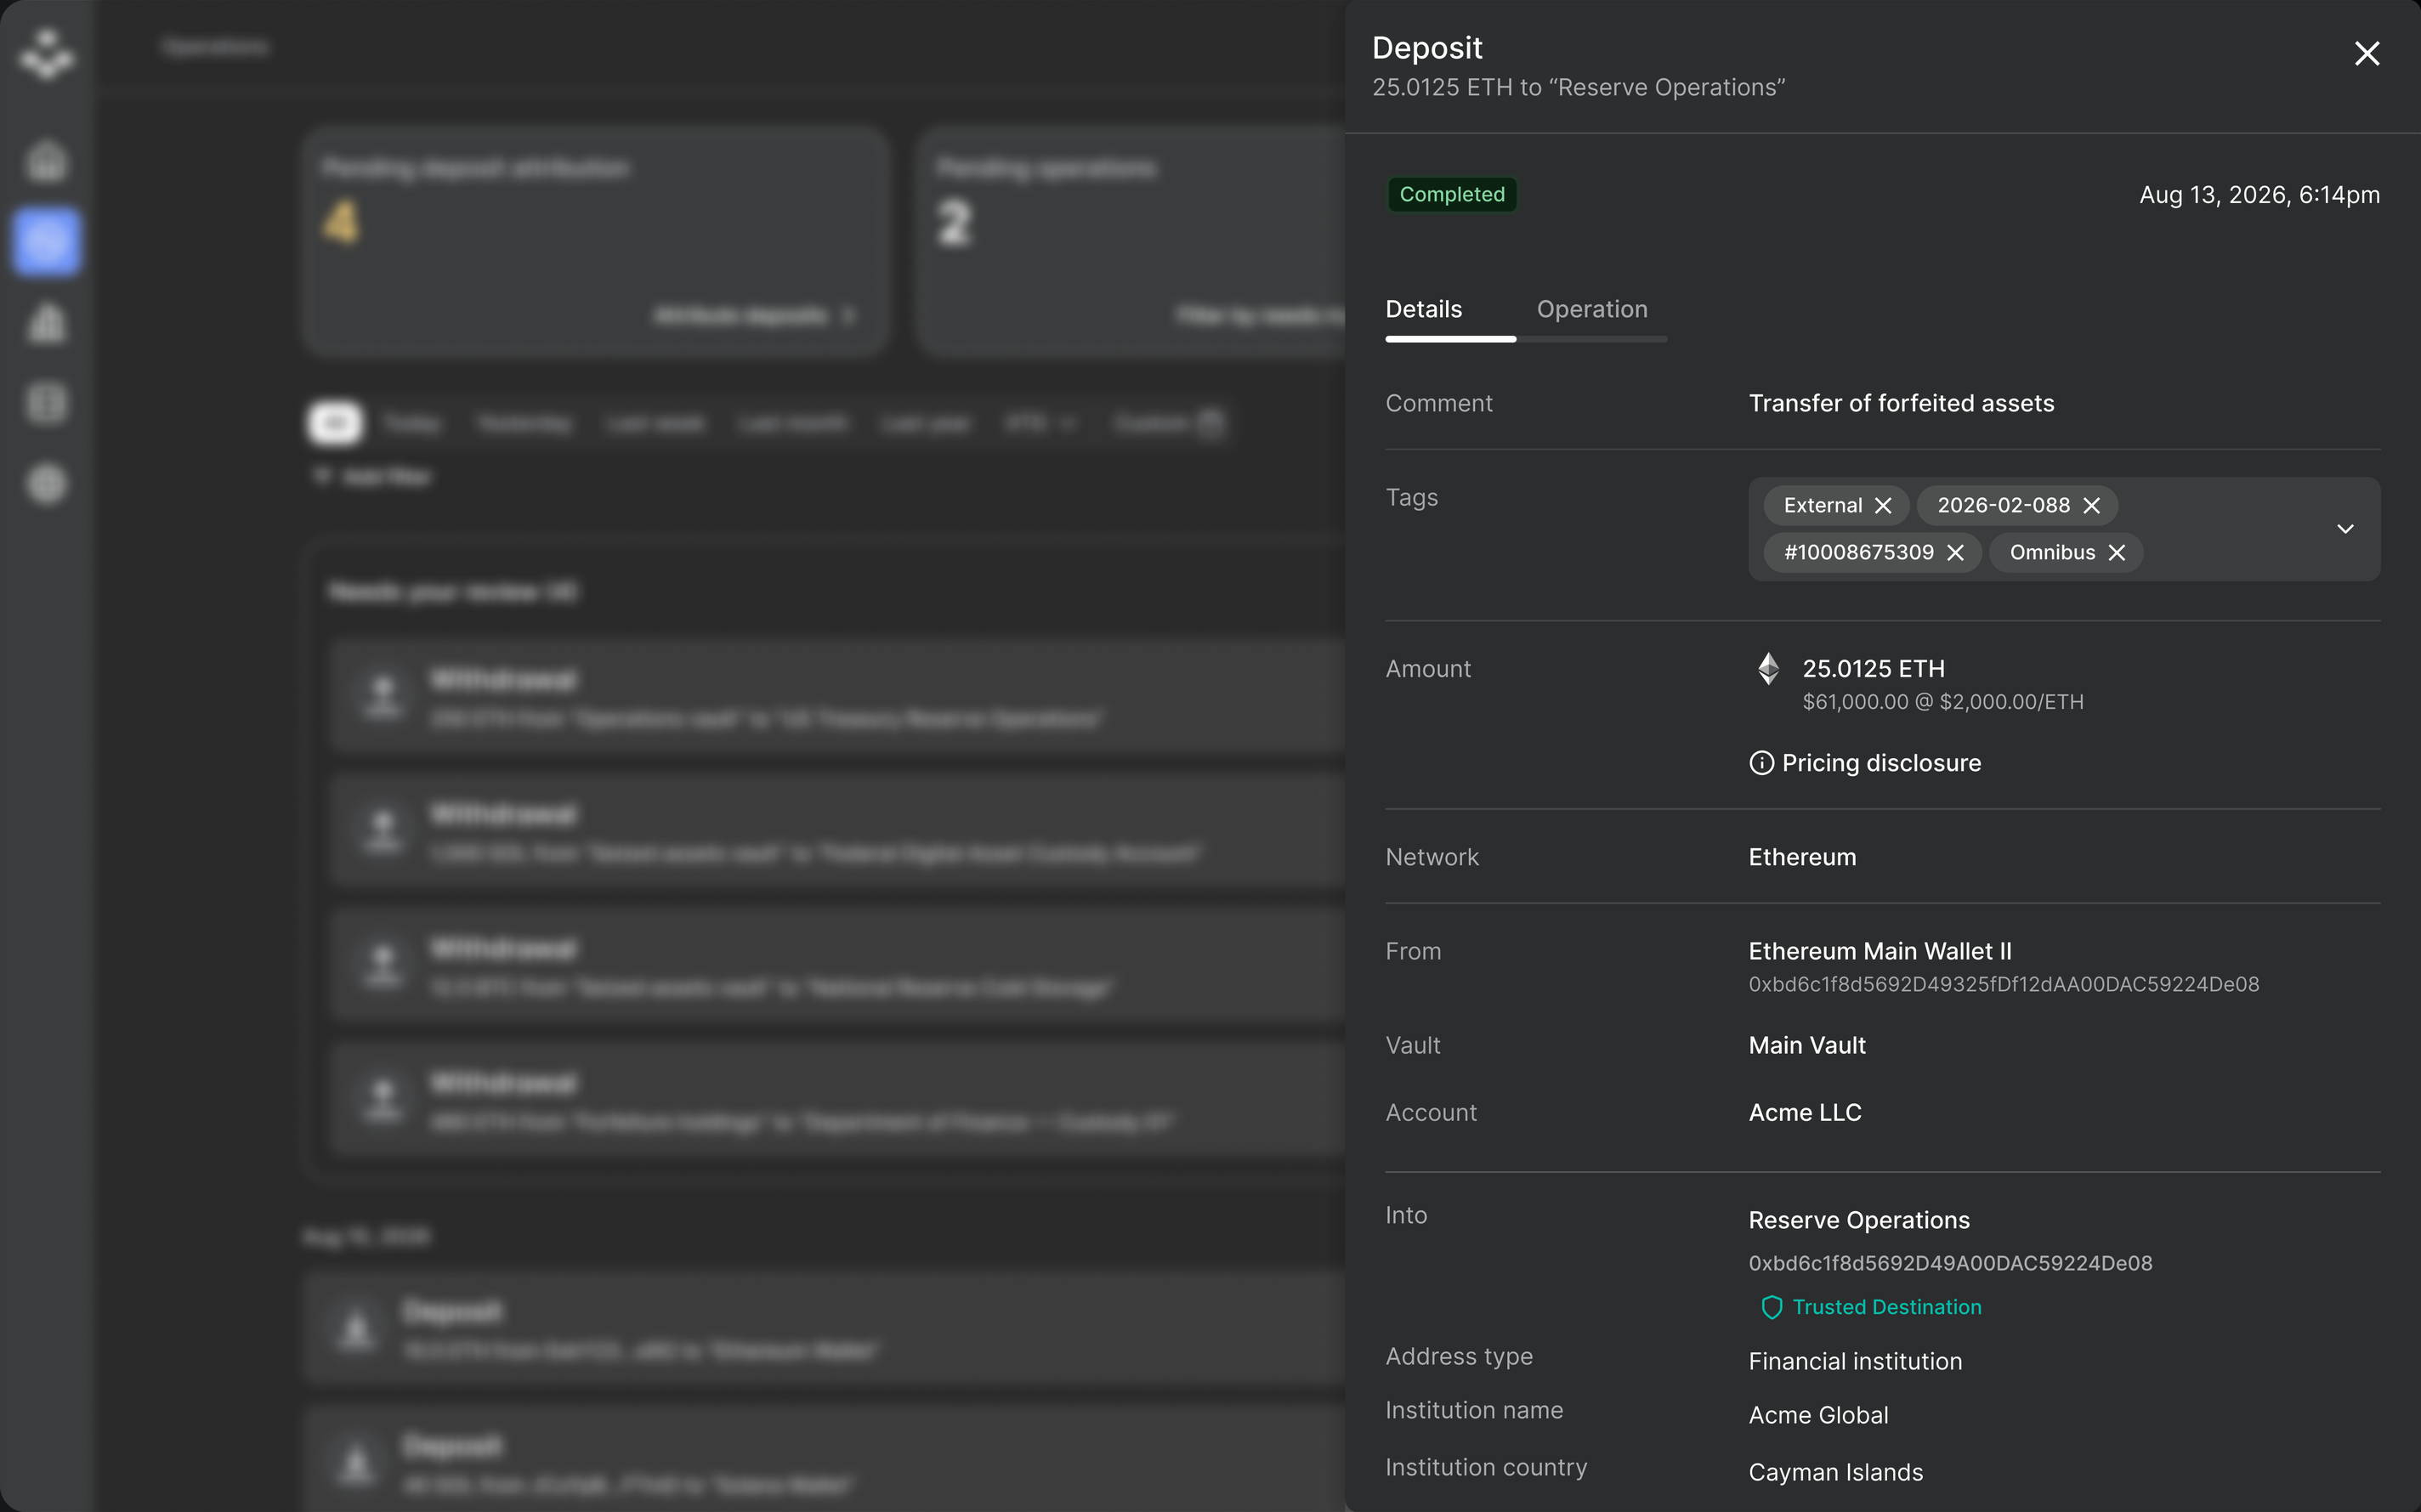
Task: Click the Trusted Destination shield icon
Action: point(1771,1307)
